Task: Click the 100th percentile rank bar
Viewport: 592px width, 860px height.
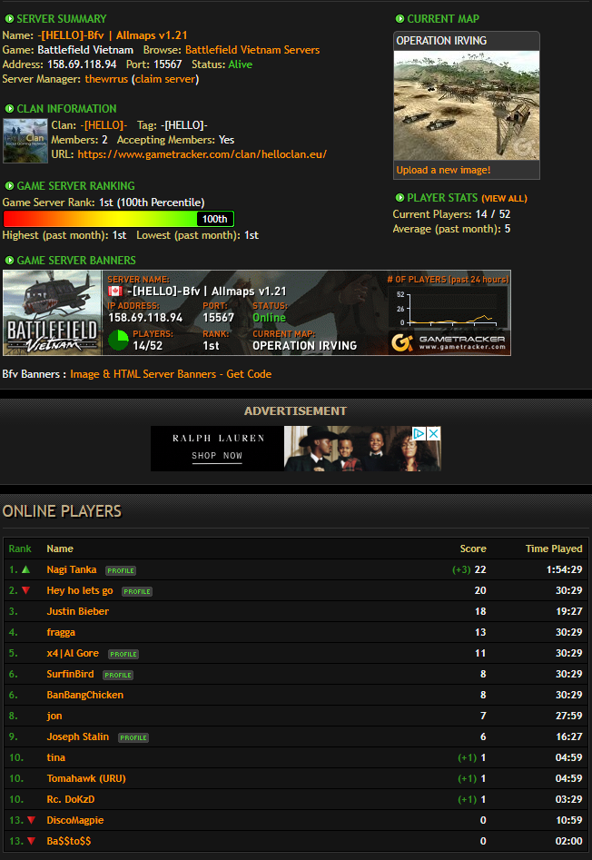Action: click(118, 219)
